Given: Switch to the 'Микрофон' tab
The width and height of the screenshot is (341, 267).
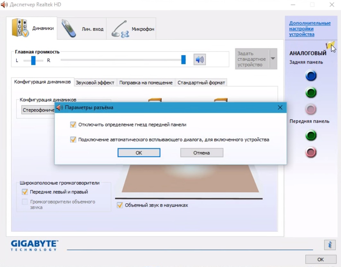Looking at the screenshot, I should 132,29.
